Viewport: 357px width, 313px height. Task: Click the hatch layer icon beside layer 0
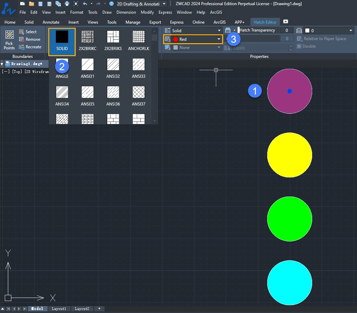coord(299,30)
